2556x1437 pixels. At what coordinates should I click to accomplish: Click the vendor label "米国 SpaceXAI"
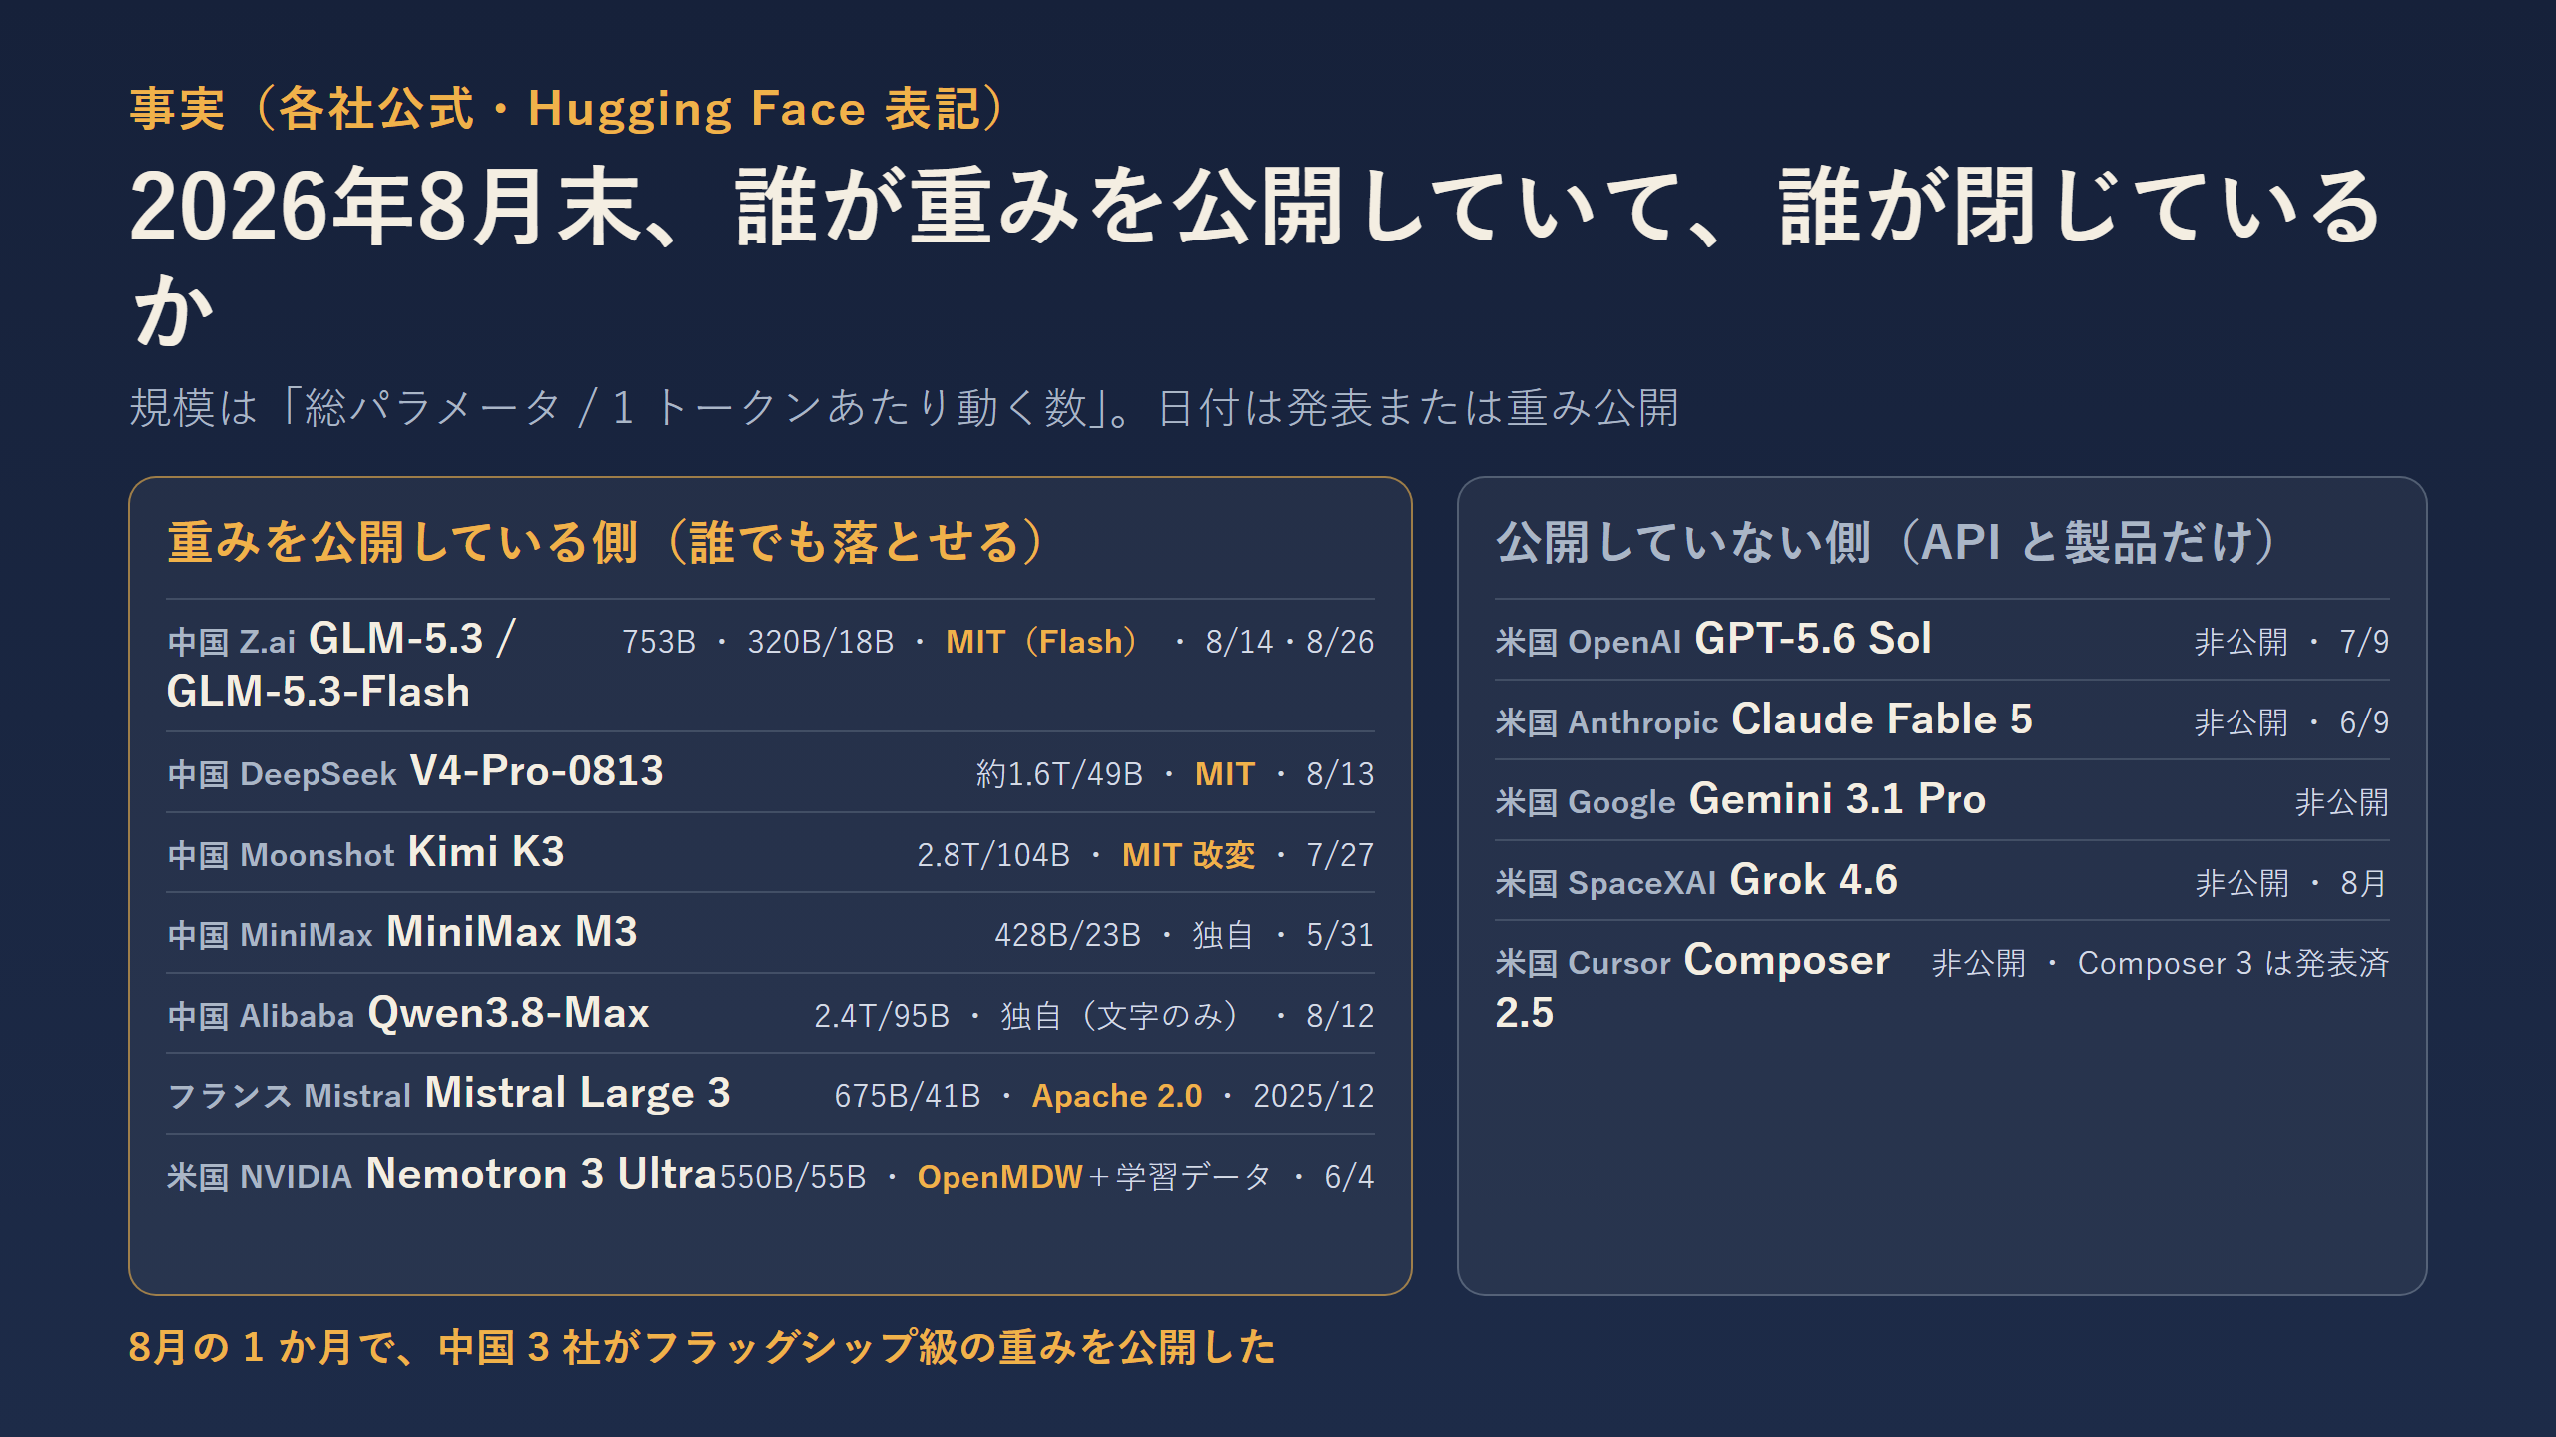(x=1605, y=883)
